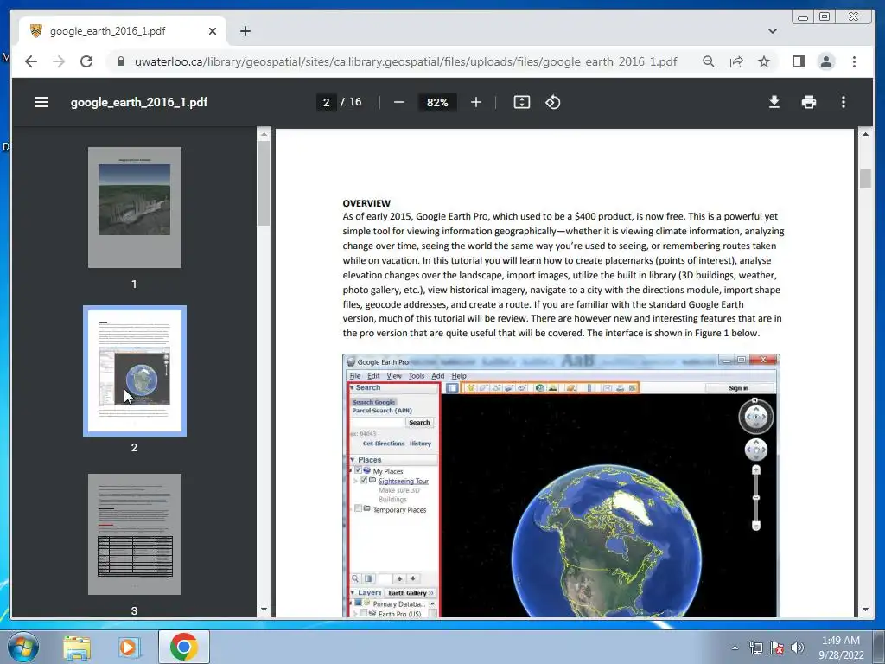The height and width of the screenshot is (664, 885).
Task: Click the main document scrollbar thumb
Action: coord(865,179)
